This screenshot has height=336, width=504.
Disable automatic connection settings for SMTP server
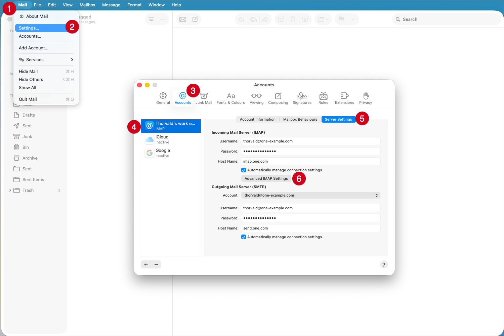(x=244, y=237)
